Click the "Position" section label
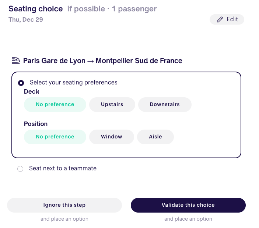The image size is (259, 228). pos(36,124)
